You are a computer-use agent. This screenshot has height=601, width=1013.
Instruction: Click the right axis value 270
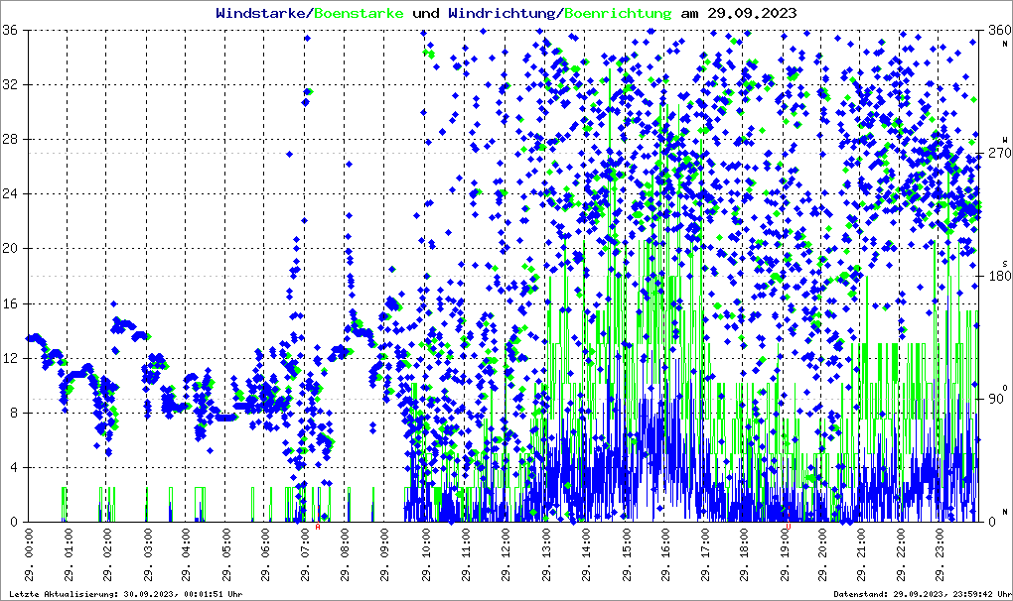click(x=999, y=153)
